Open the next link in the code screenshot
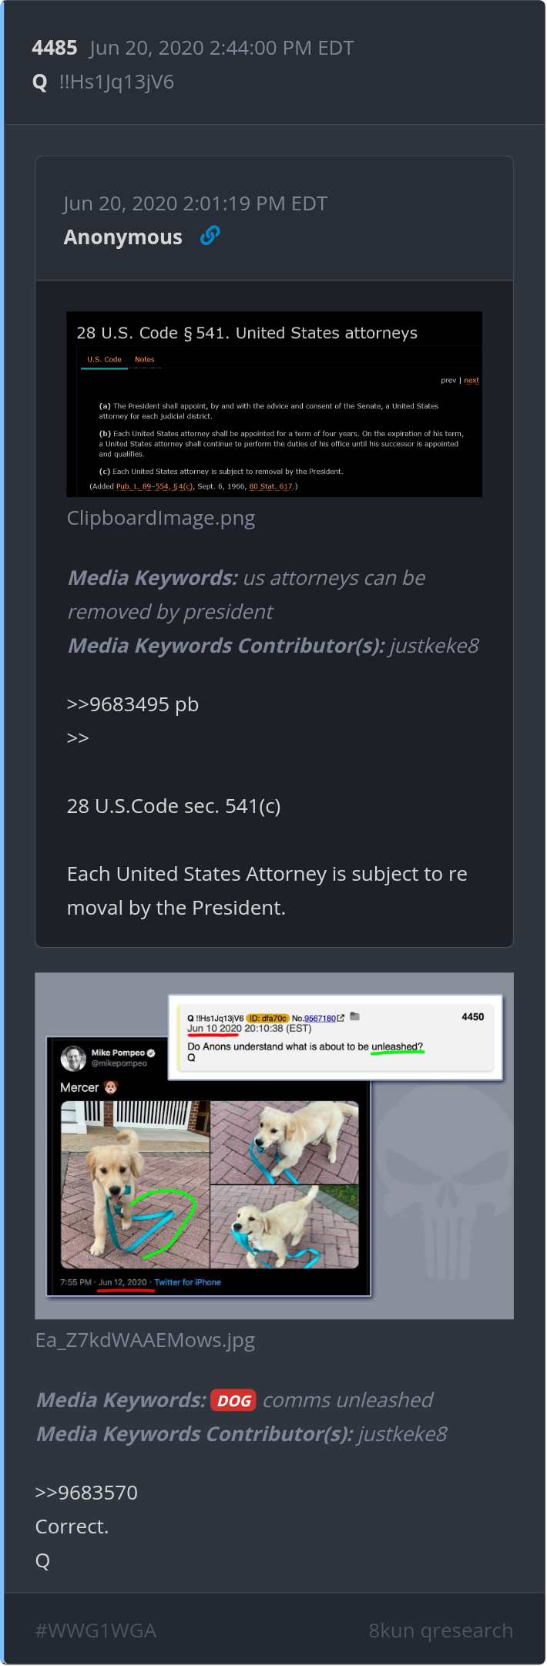Viewport: 547px width, 1666px height. pyautogui.click(x=471, y=380)
